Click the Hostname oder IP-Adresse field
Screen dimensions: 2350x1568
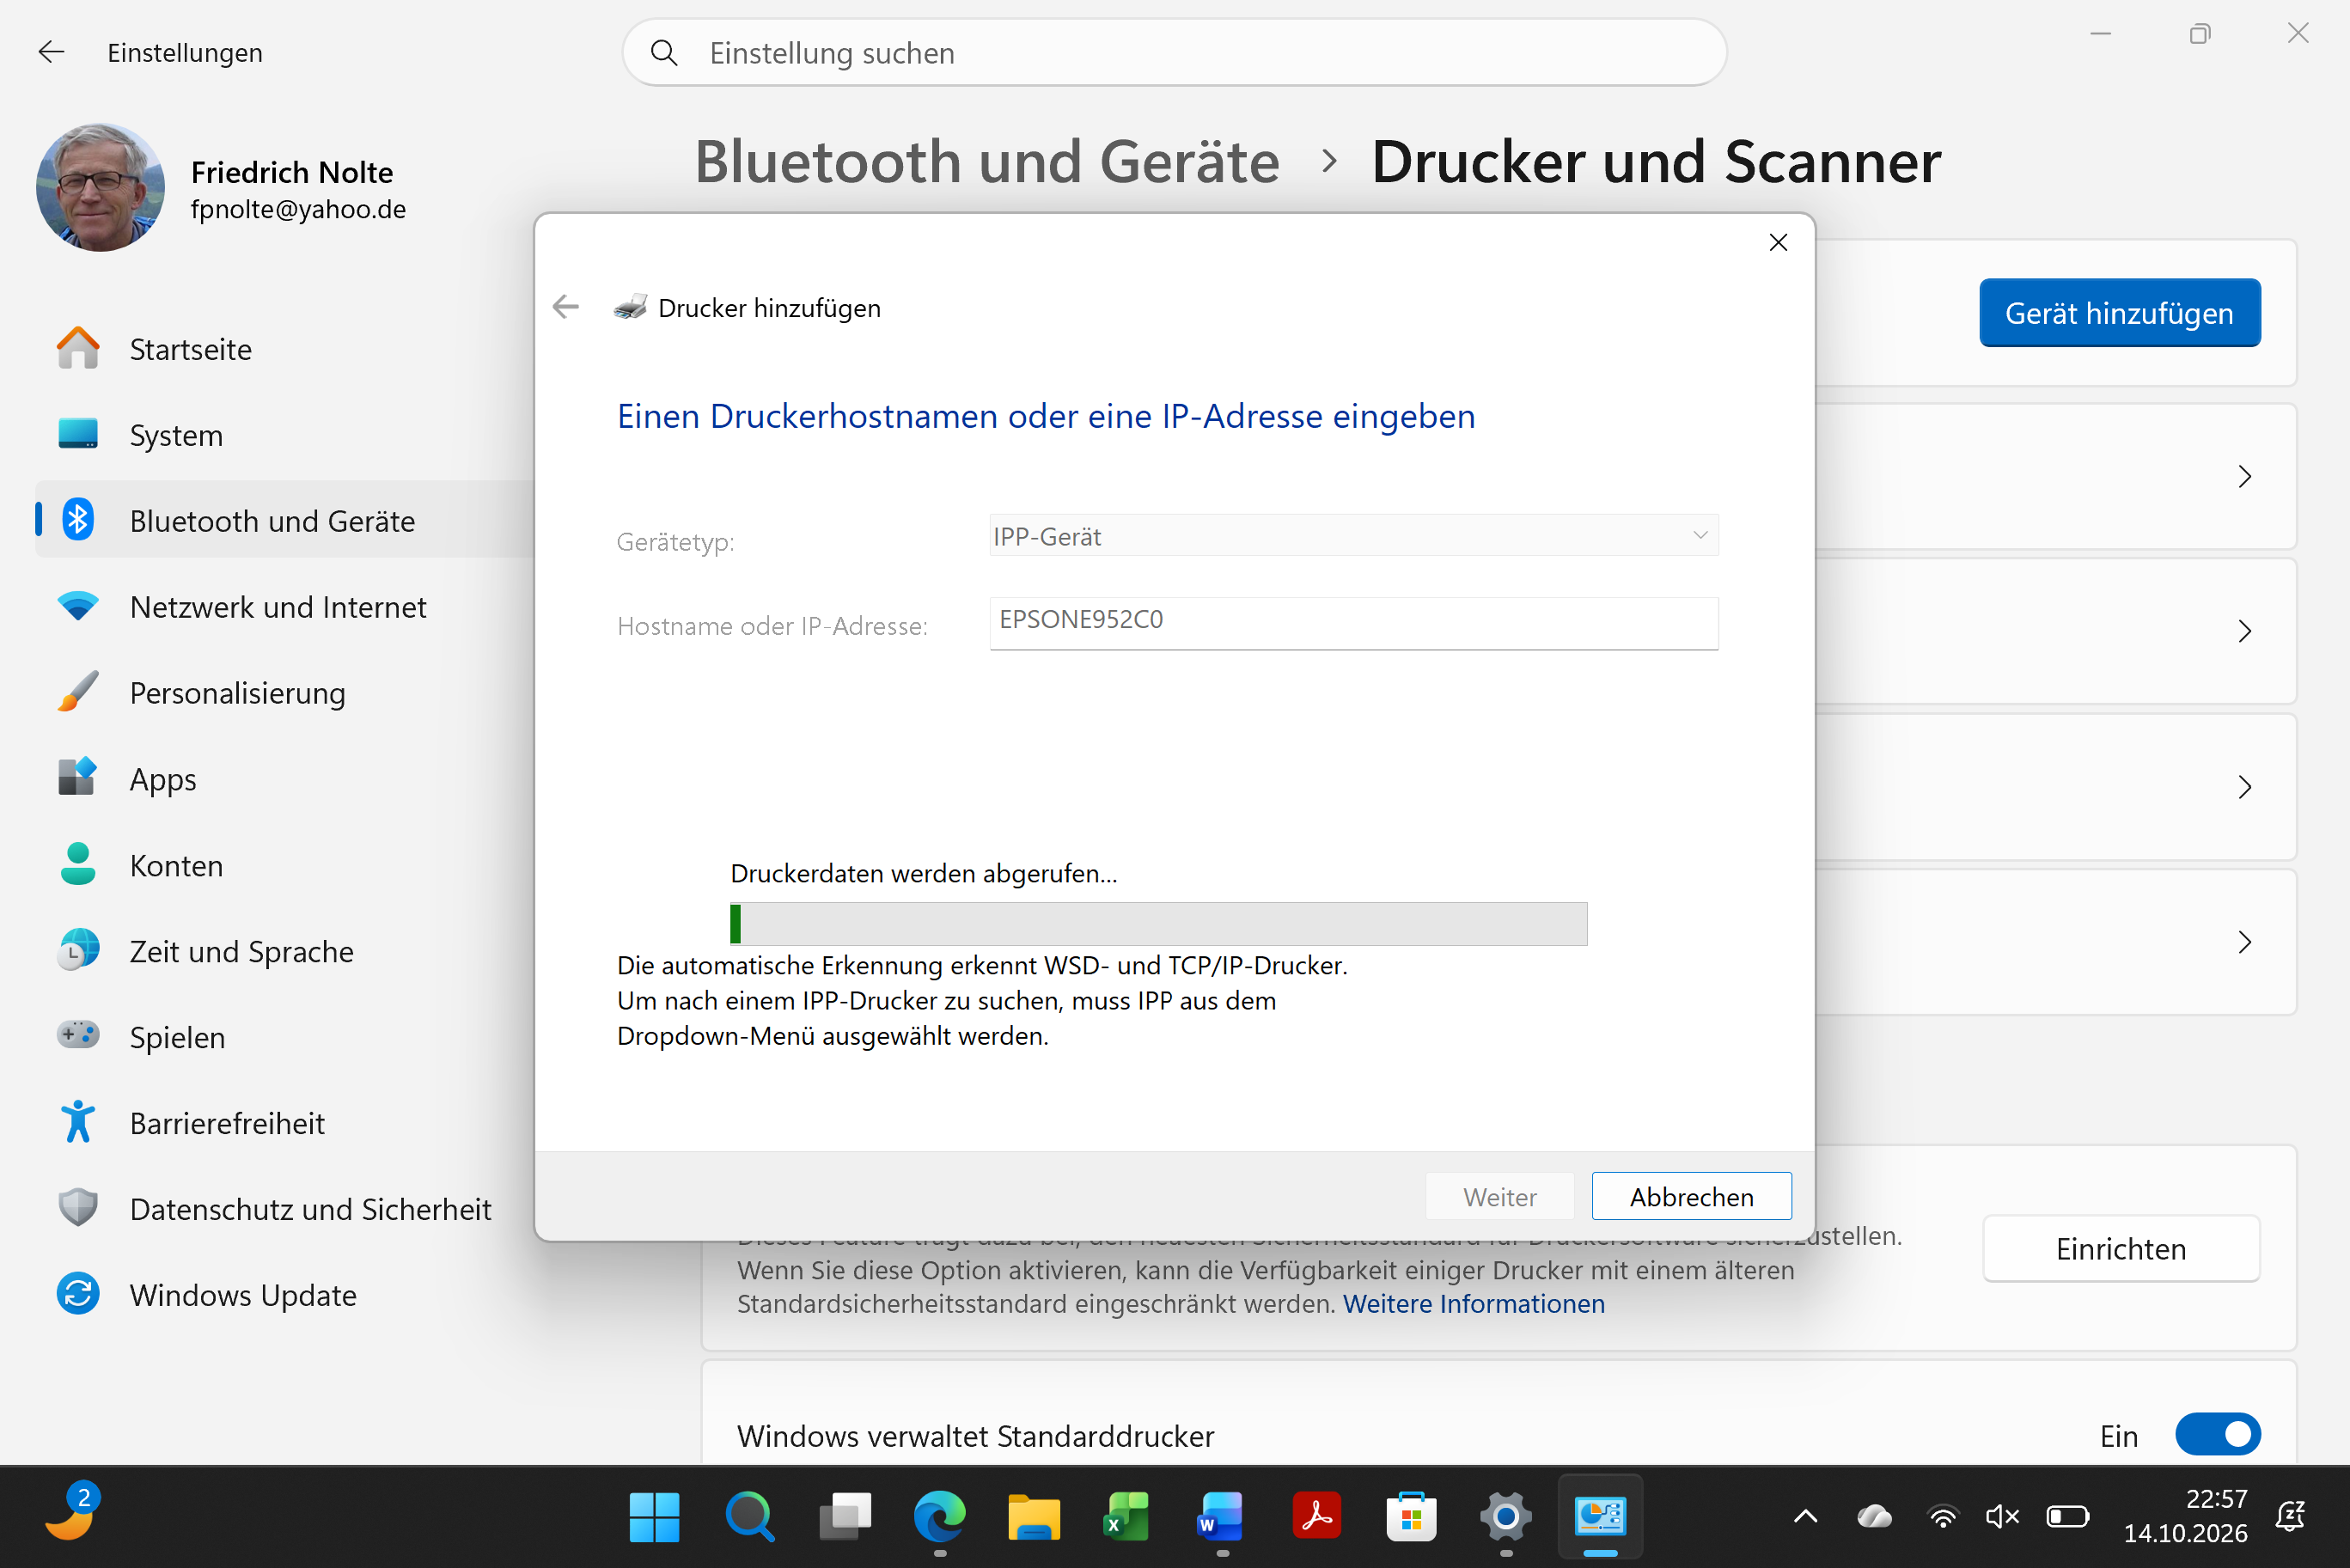[1353, 623]
